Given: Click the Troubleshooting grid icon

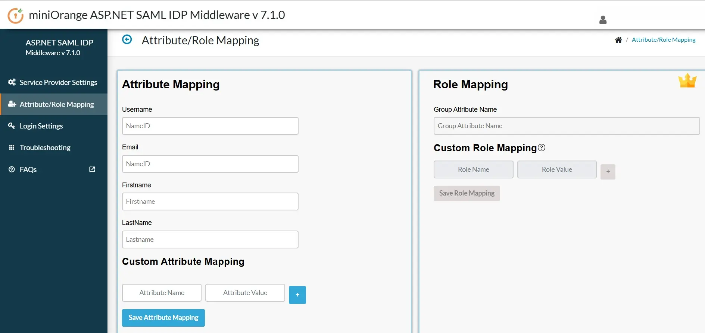Looking at the screenshot, I should [x=12, y=148].
